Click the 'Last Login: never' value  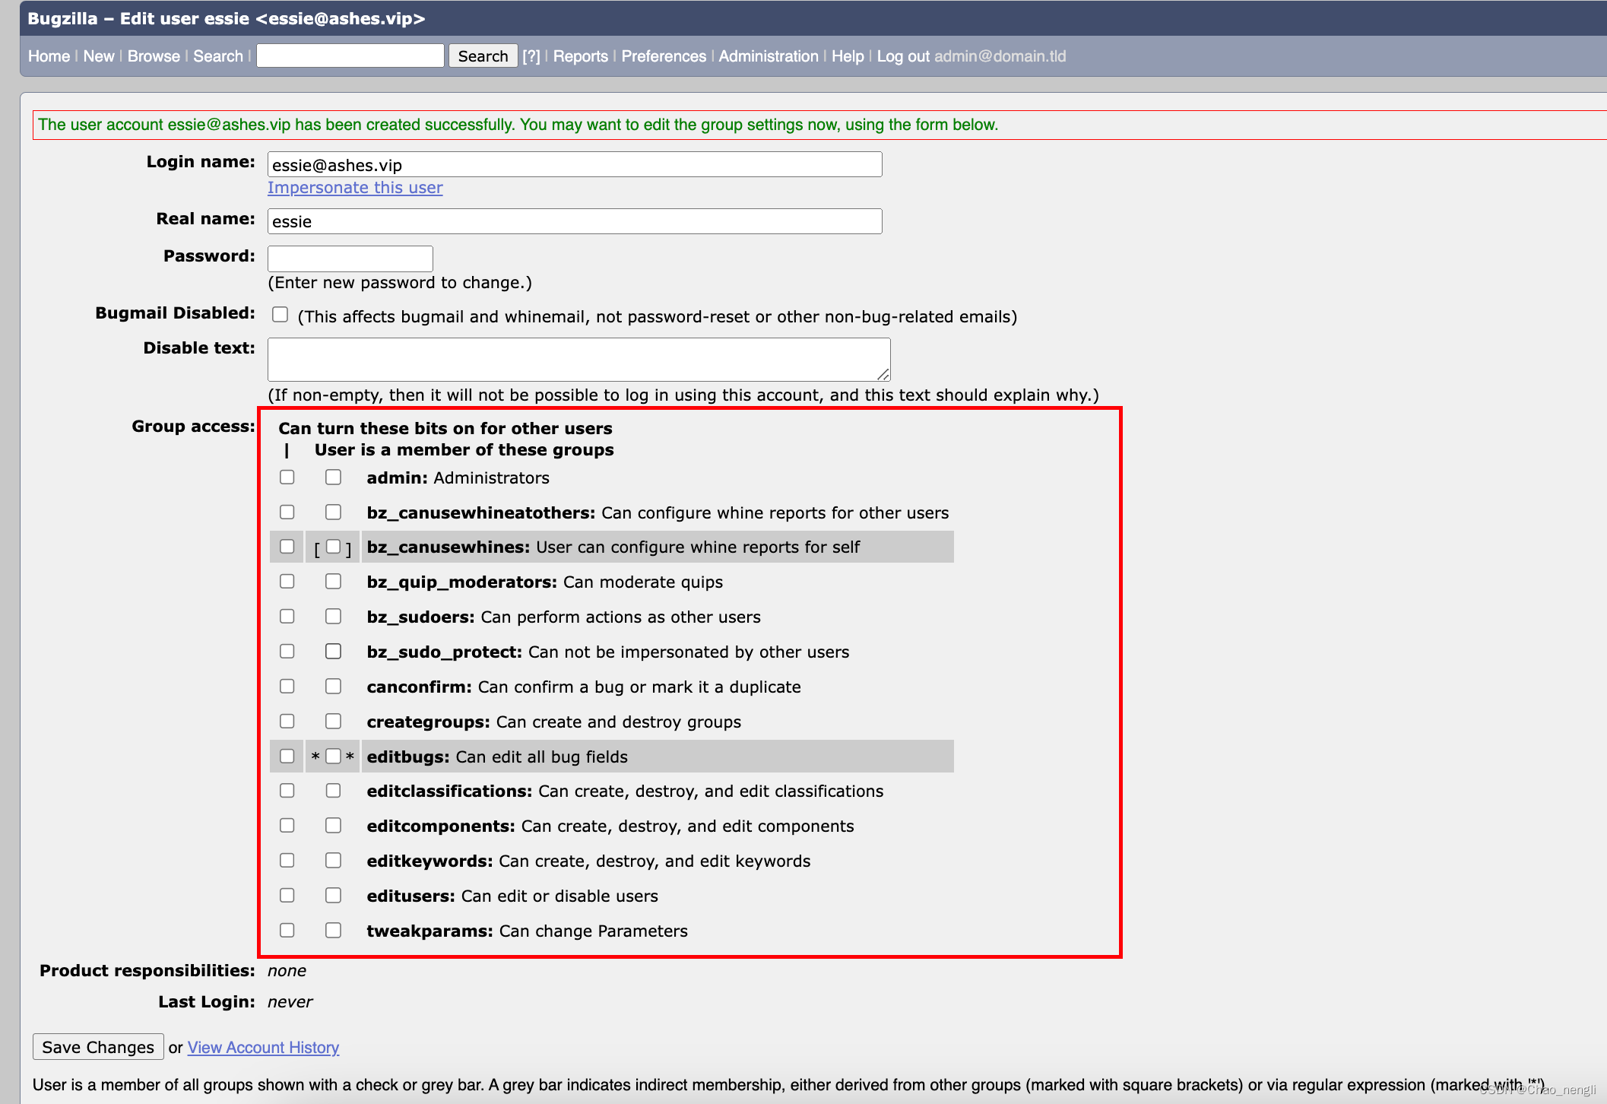[x=290, y=1002]
